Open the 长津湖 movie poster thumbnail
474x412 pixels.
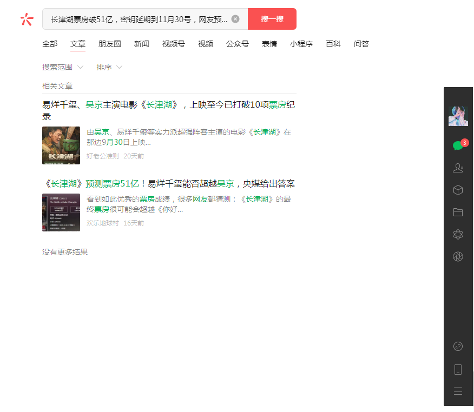point(61,145)
